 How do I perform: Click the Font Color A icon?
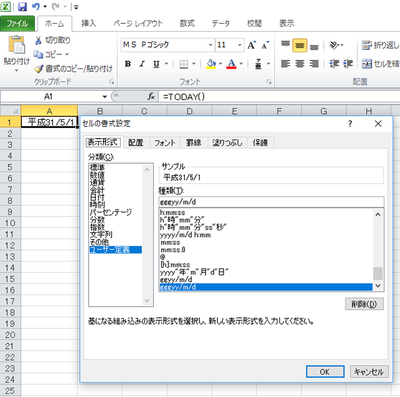pos(231,64)
